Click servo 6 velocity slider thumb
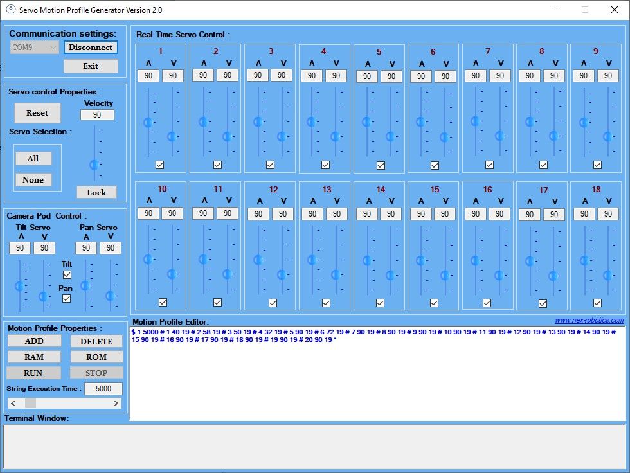 tap(444, 138)
